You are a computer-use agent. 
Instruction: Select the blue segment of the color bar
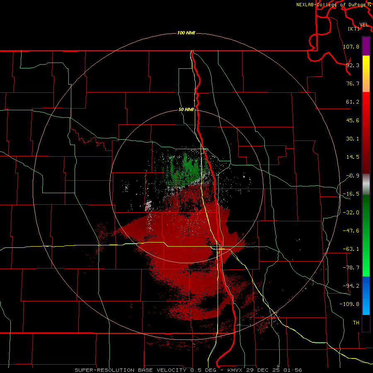[x=366, y=295]
